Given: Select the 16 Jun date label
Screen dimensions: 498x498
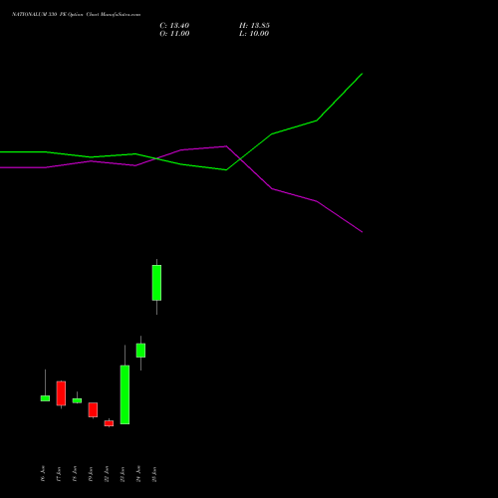Looking at the screenshot, I should pos(43,473).
